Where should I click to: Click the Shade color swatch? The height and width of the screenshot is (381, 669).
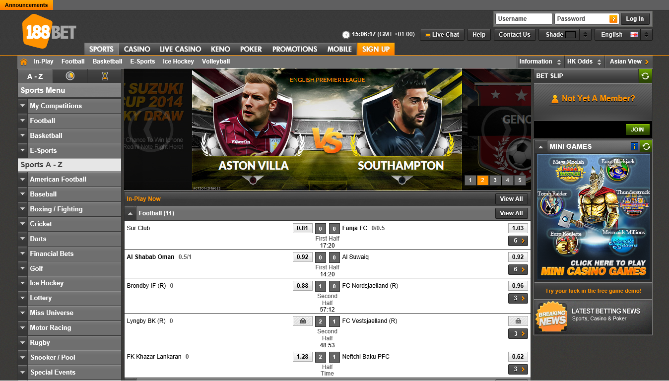point(570,35)
